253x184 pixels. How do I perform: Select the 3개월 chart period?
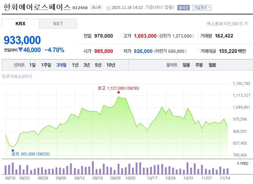coord(61,65)
